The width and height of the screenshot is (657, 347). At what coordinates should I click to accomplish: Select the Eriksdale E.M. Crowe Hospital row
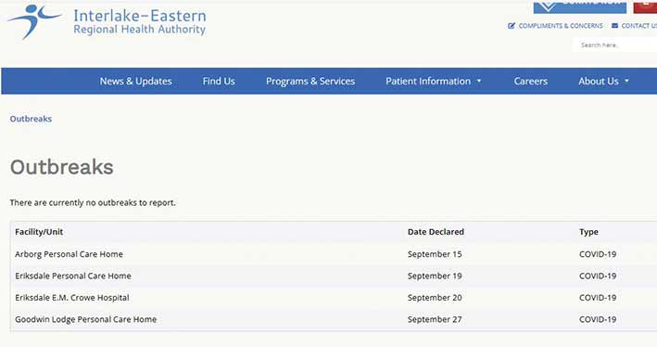pos(334,298)
